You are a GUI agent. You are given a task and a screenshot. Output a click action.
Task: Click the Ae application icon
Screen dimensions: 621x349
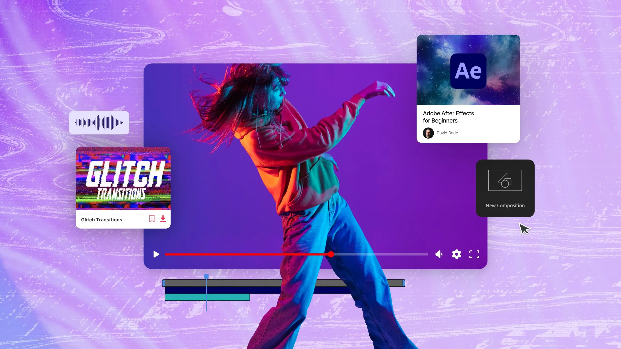tap(468, 70)
